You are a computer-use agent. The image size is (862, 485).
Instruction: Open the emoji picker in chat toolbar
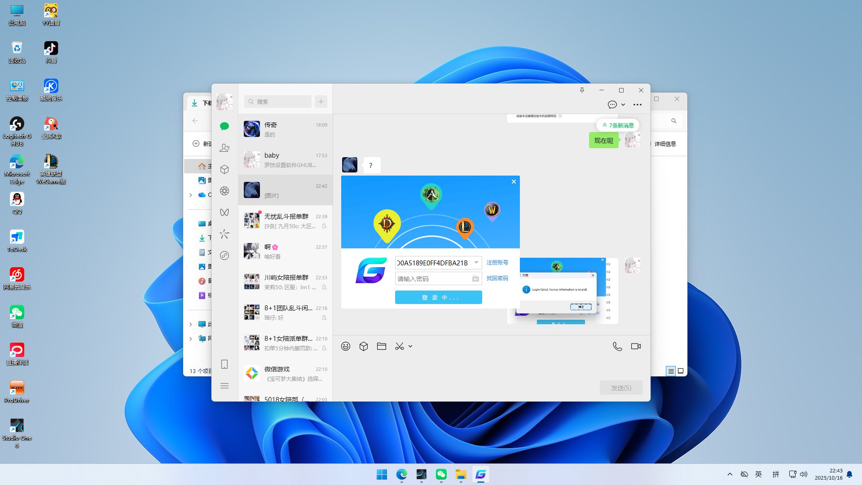click(x=345, y=346)
